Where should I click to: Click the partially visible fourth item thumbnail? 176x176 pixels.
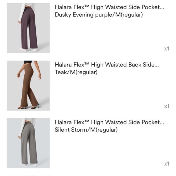tap(28, 176)
